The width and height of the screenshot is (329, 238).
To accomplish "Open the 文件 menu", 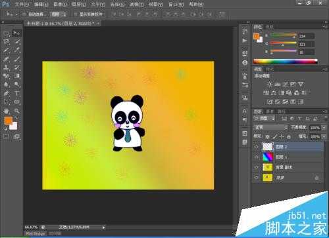I will tap(22, 4).
